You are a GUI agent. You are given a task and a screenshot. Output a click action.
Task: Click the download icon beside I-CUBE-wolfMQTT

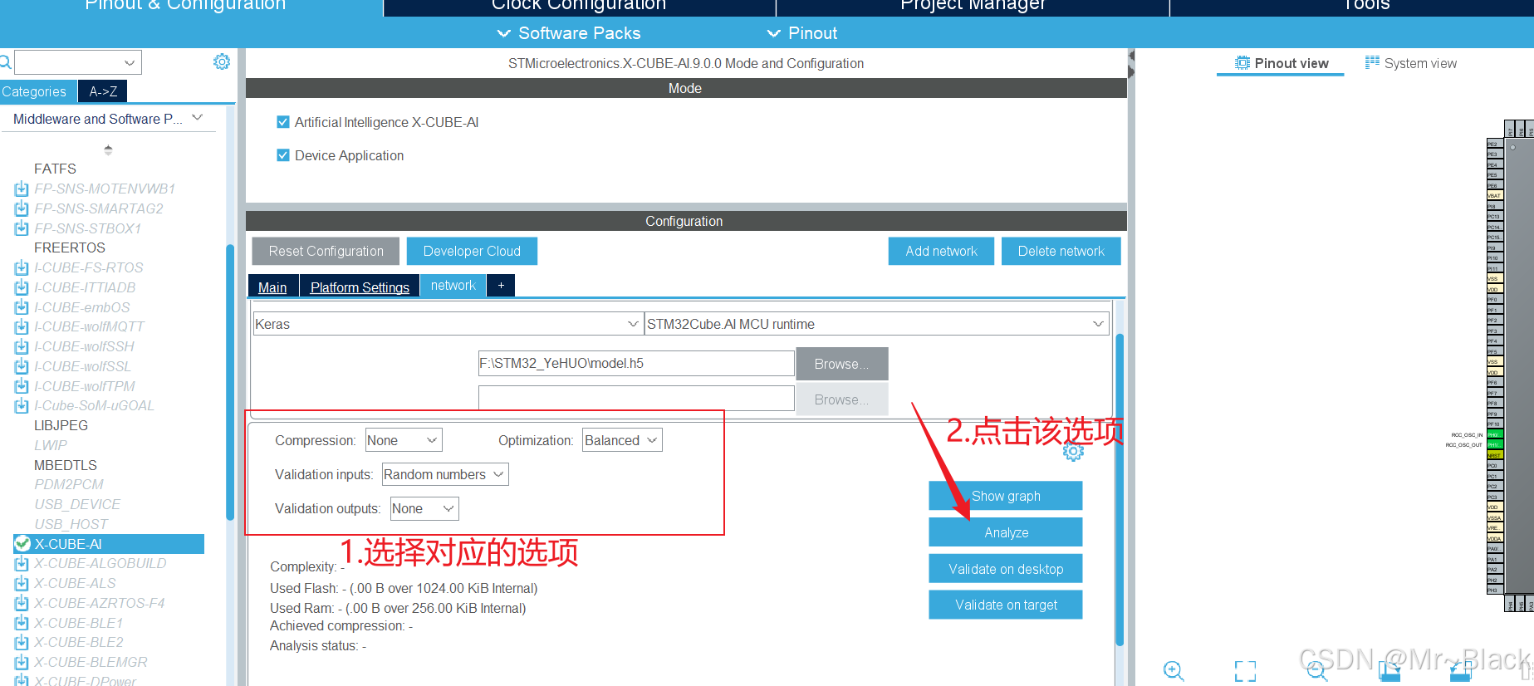[22, 327]
